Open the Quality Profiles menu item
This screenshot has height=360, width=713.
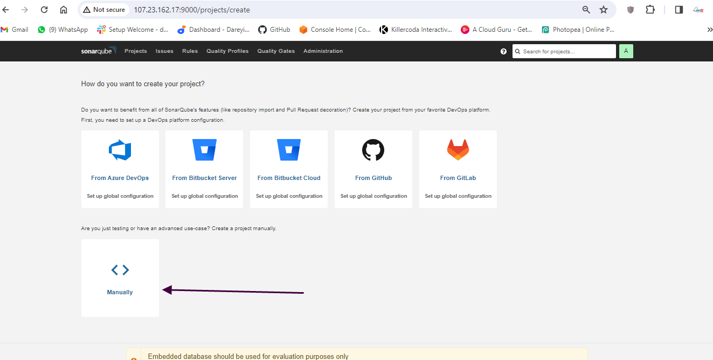click(x=227, y=51)
